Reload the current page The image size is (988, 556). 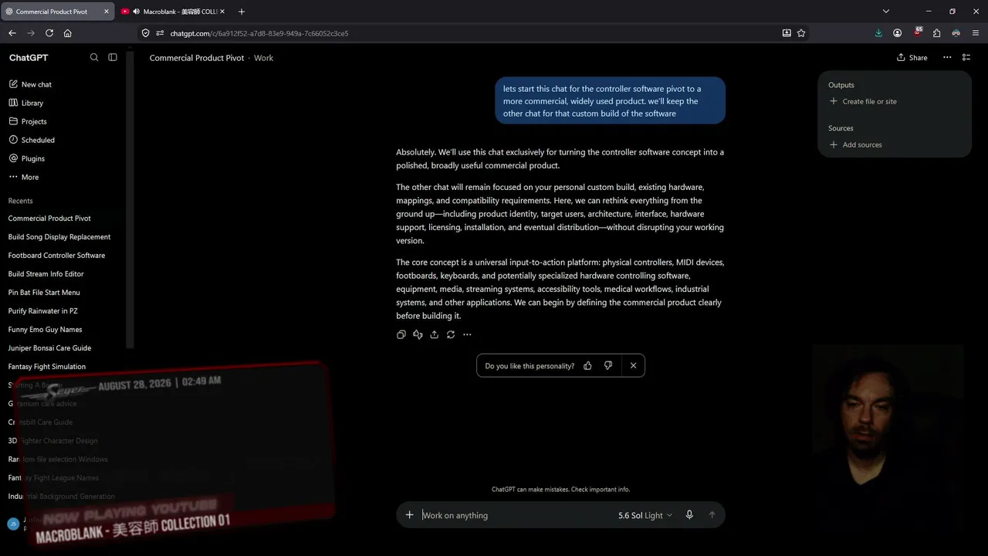pyautogui.click(x=49, y=33)
